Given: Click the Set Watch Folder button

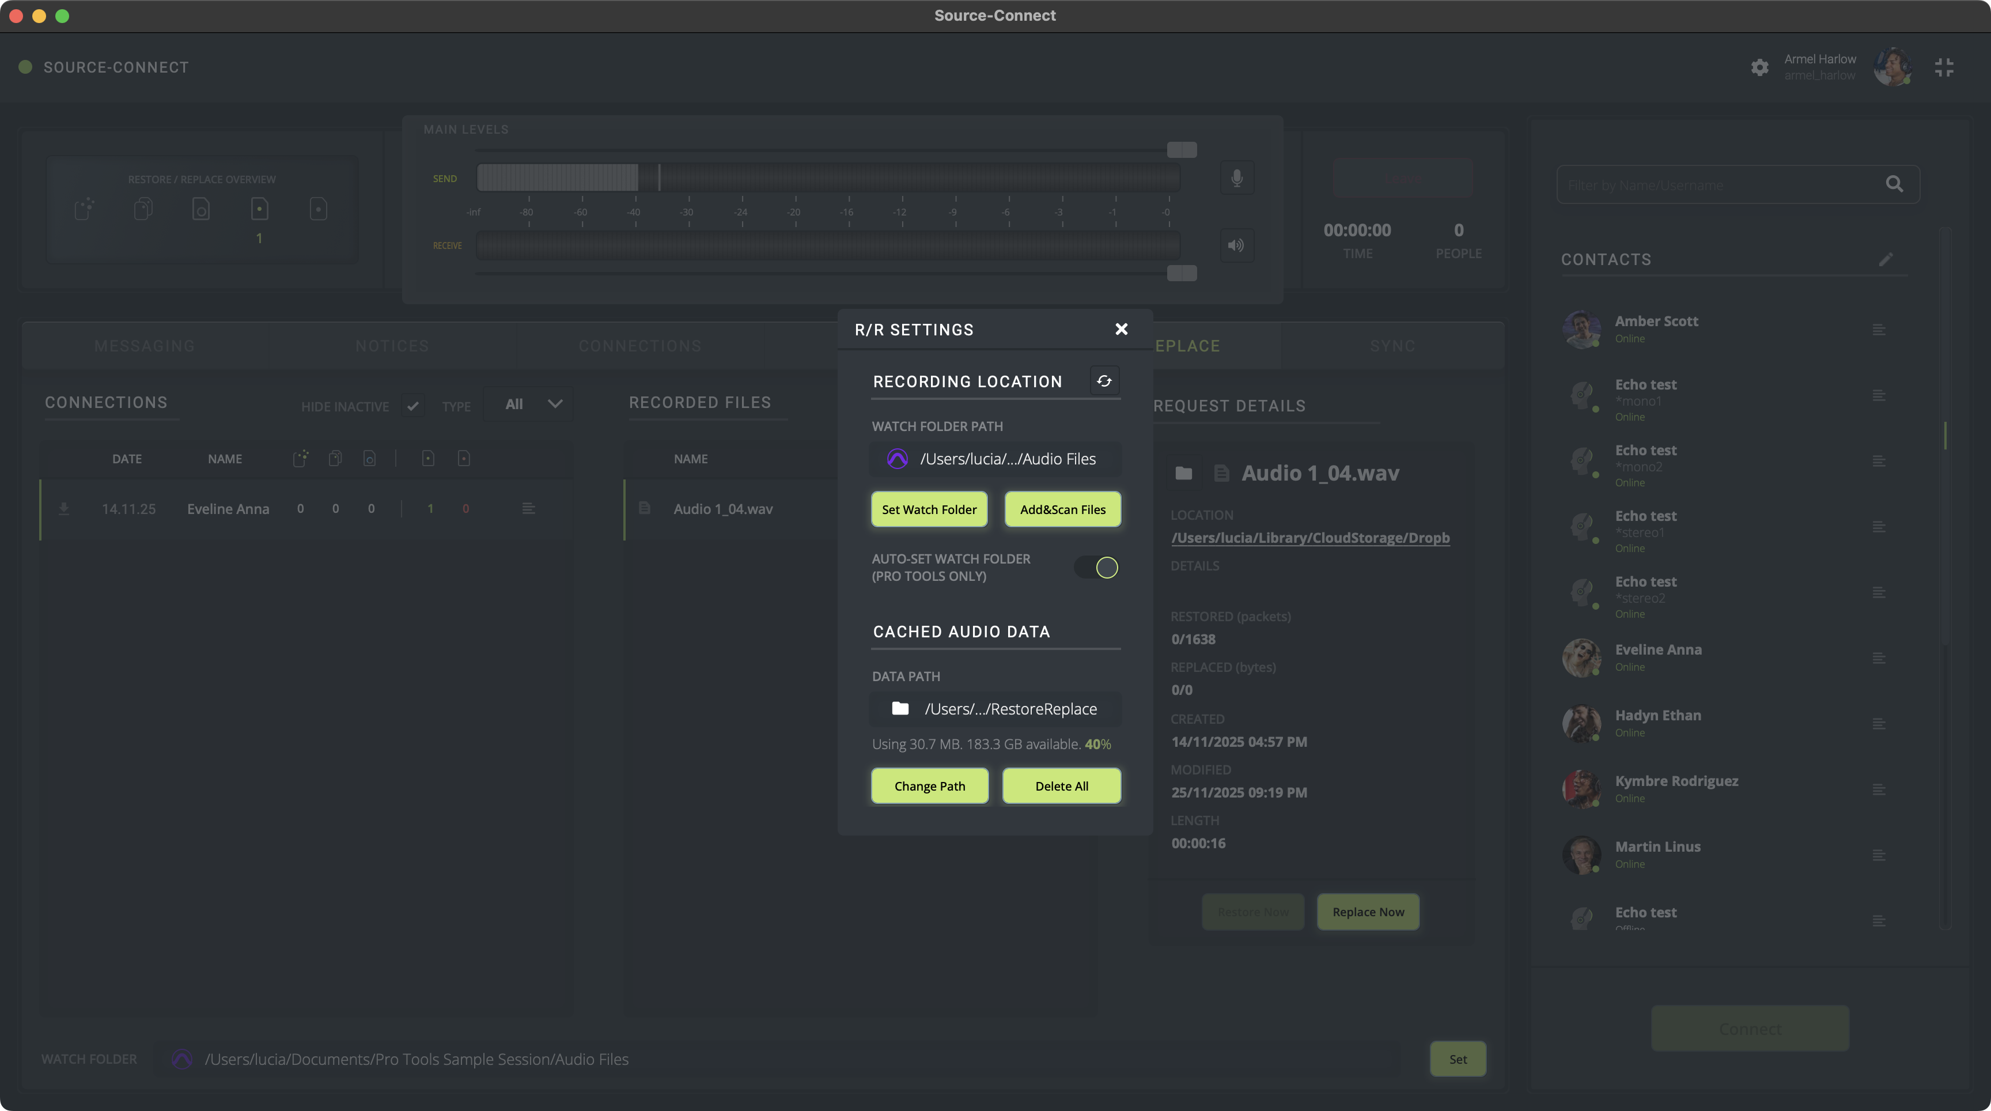Looking at the screenshot, I should point(929,509).
